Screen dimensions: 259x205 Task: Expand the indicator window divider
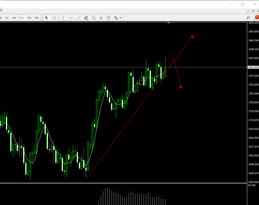pyautogui.click(x=168, y=23)
